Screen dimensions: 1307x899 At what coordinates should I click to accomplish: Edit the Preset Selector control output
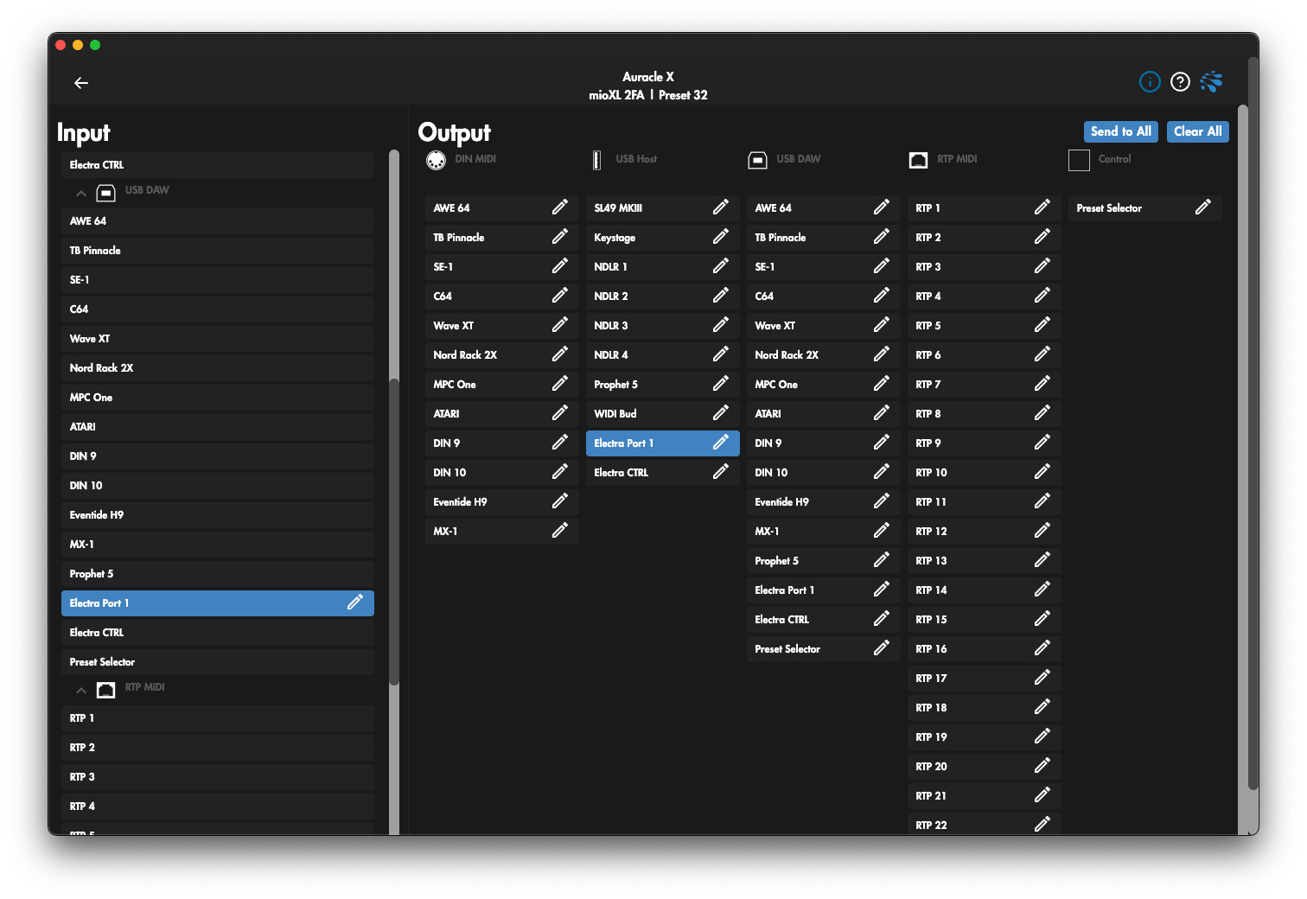tap(1203, 207)
